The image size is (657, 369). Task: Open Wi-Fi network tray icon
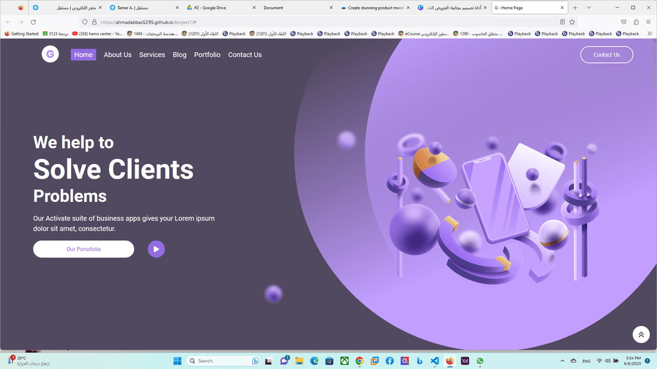coord(599,361)
